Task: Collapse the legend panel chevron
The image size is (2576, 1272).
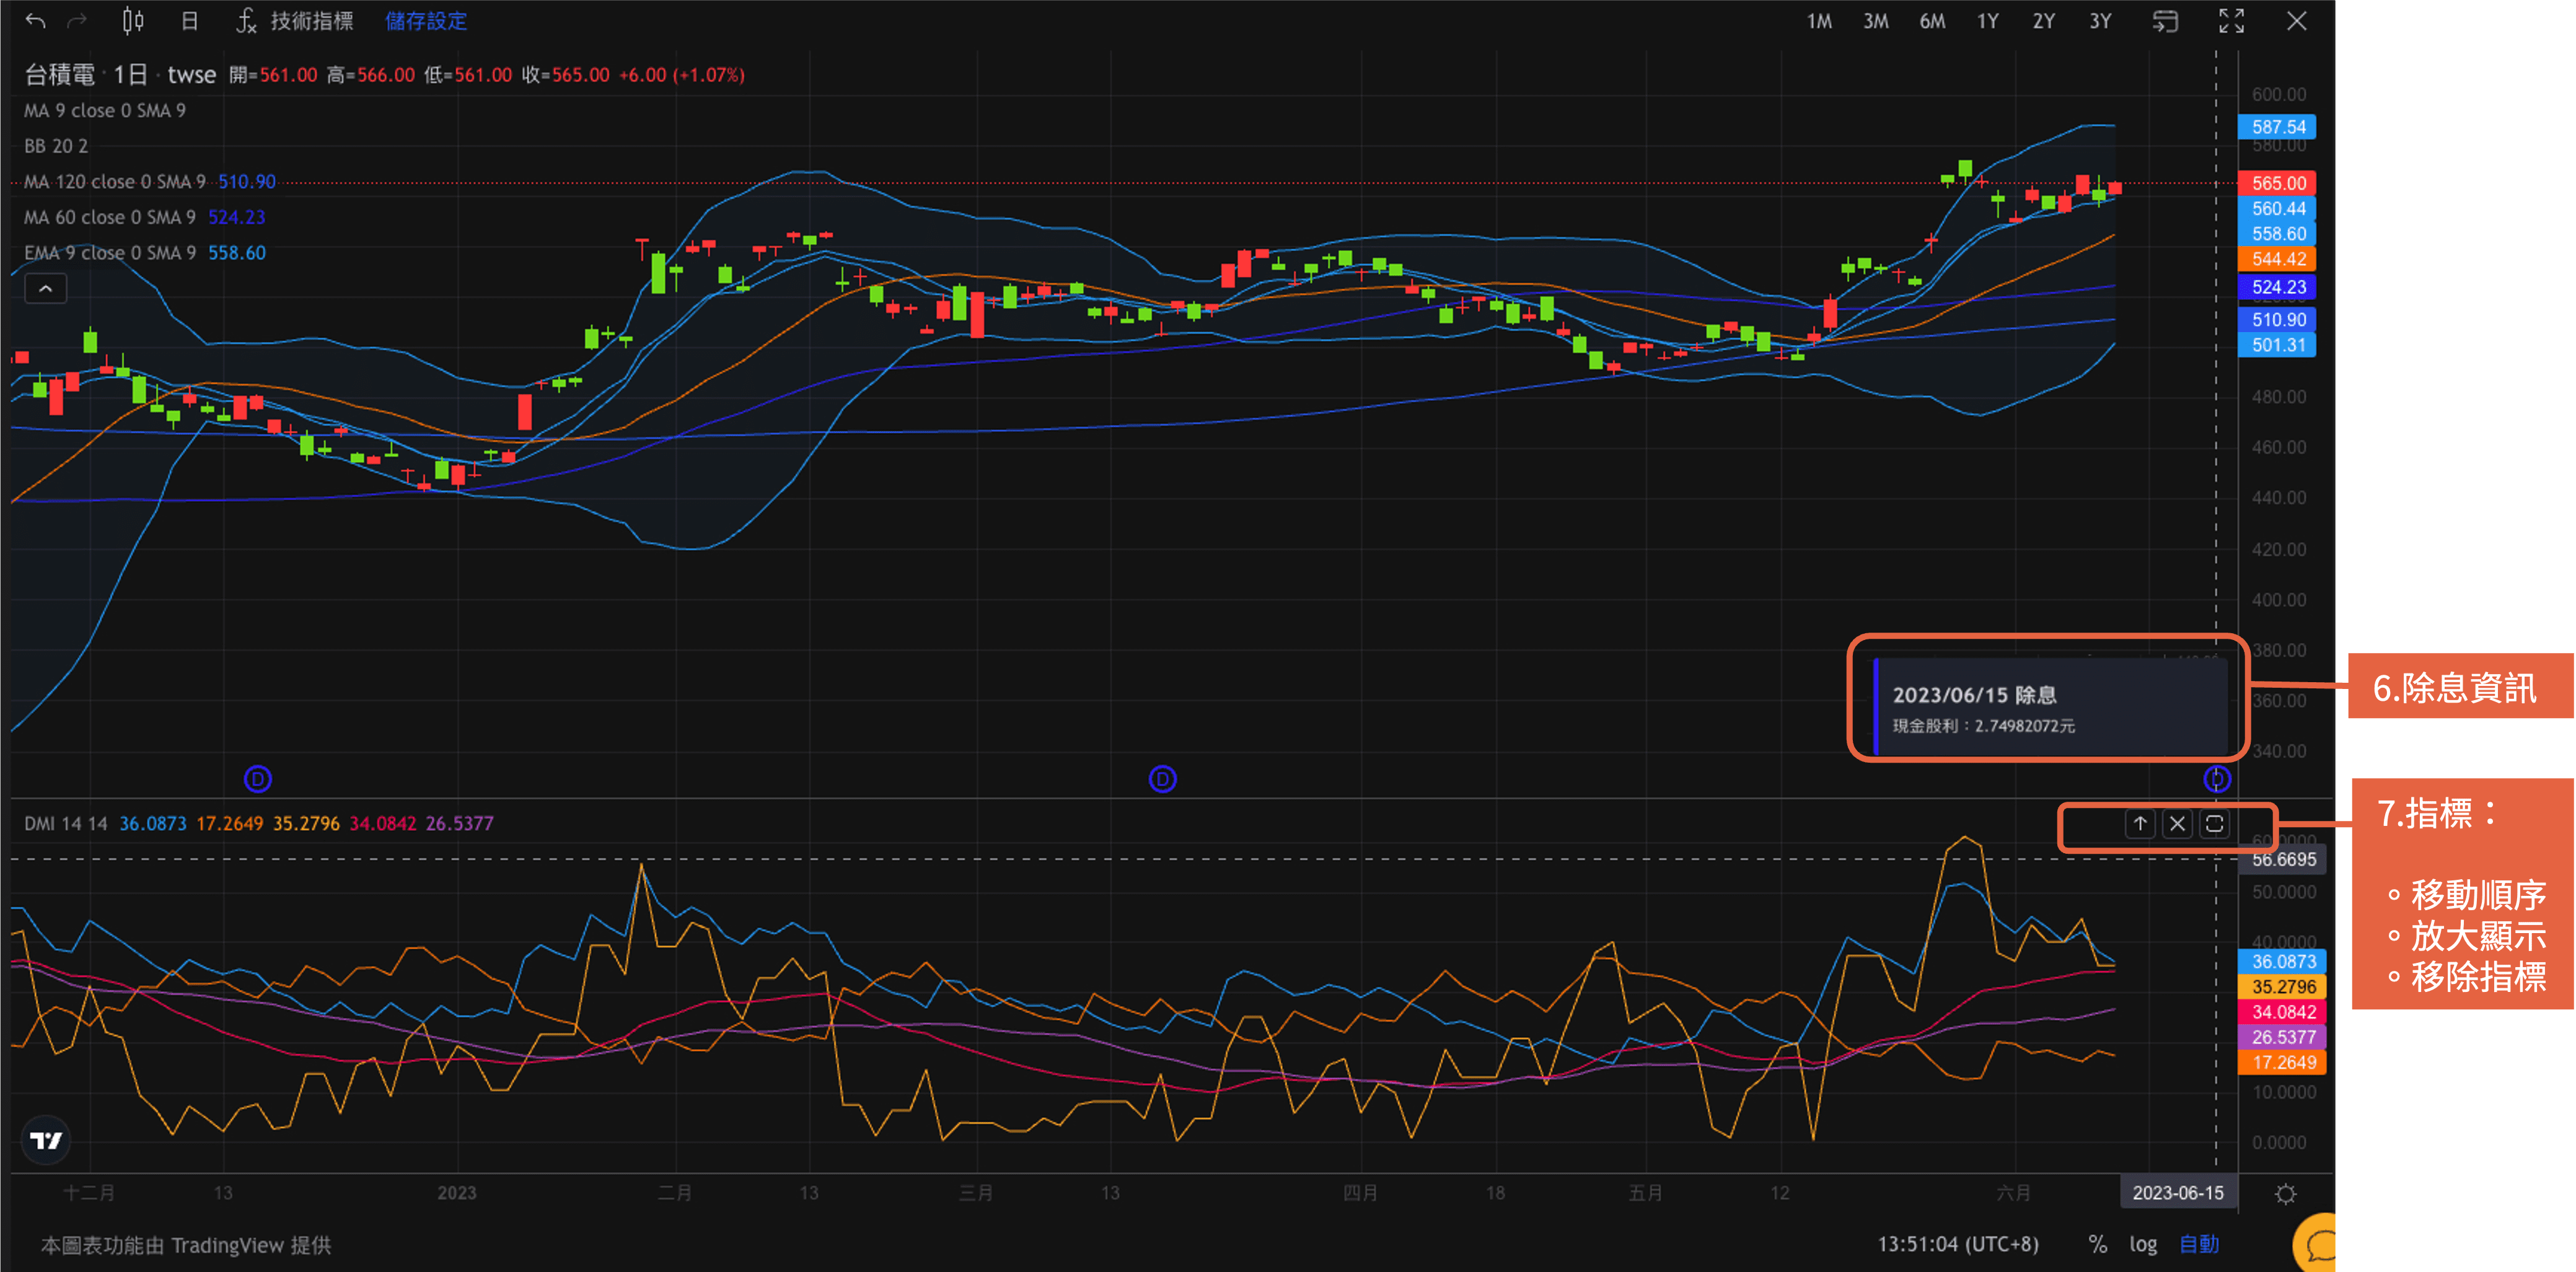Action: [x=45, y=288]
